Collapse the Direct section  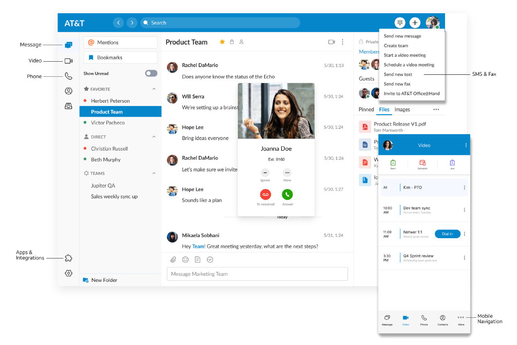coord(154,137)
